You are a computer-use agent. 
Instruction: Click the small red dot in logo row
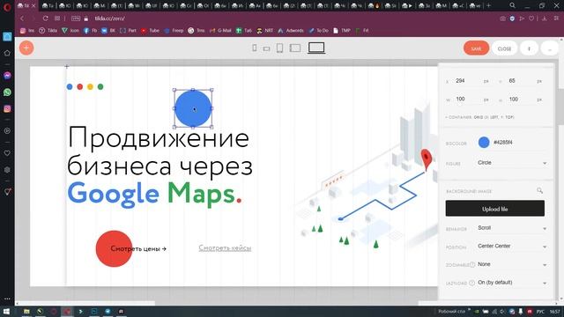point(80,86)
